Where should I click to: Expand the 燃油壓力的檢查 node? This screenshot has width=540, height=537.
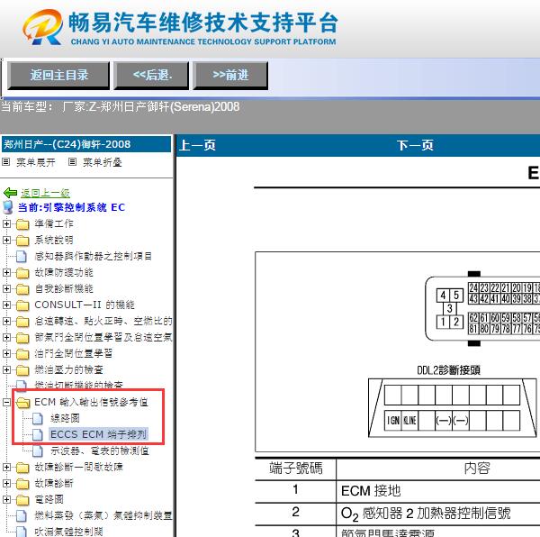tap(6, 369)
